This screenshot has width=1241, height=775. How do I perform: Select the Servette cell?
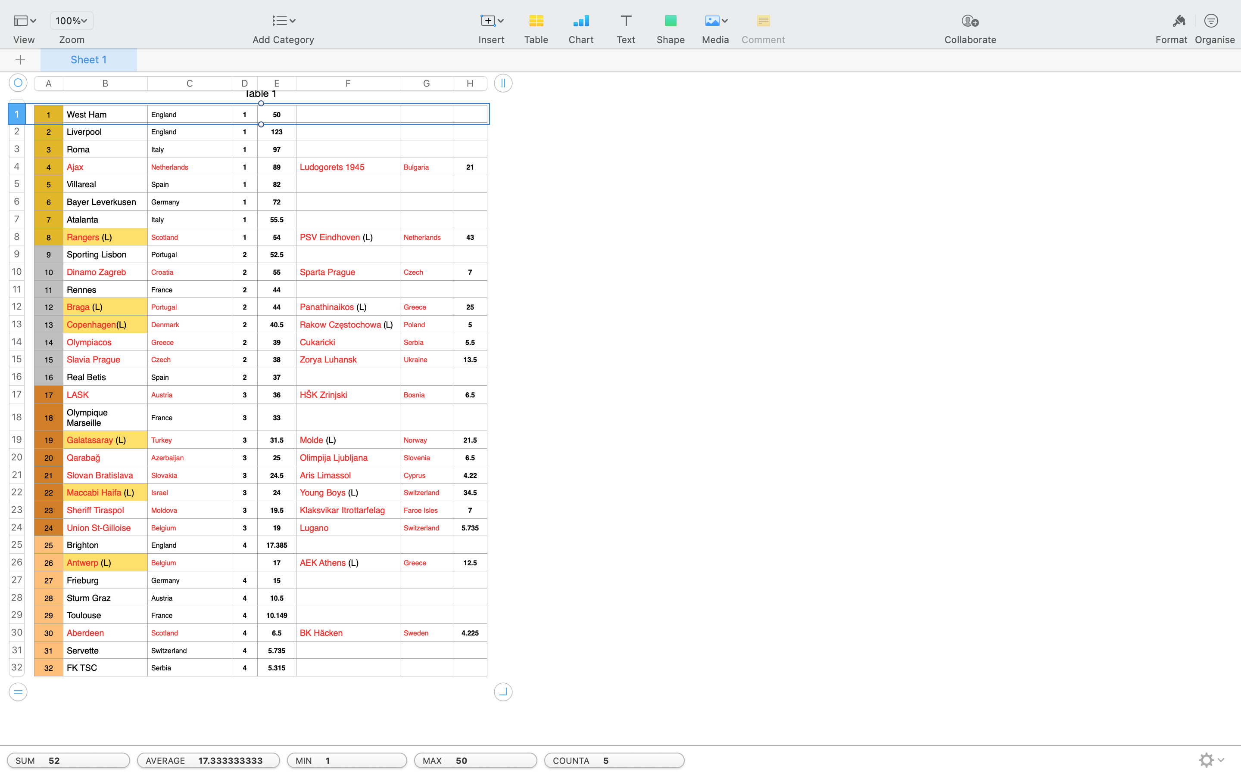(105, 650)
